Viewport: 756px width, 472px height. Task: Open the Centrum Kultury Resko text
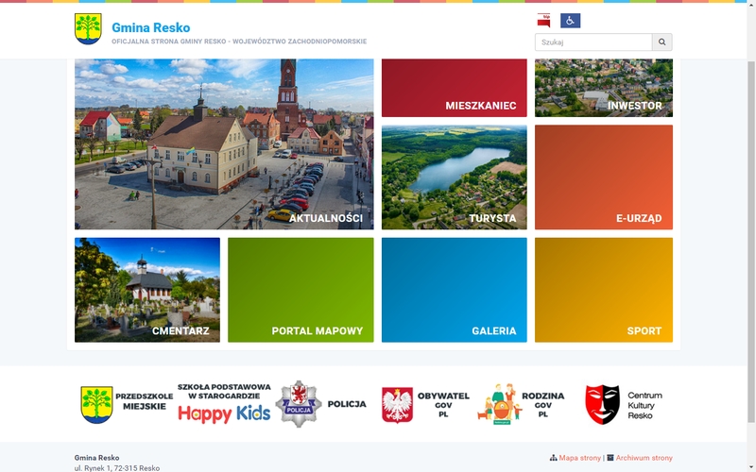644,405
